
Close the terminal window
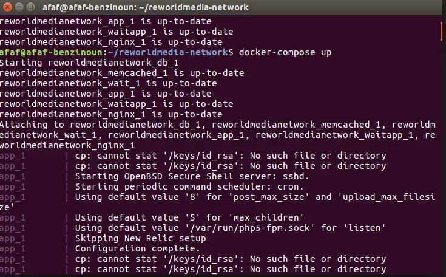pos(7,8)
